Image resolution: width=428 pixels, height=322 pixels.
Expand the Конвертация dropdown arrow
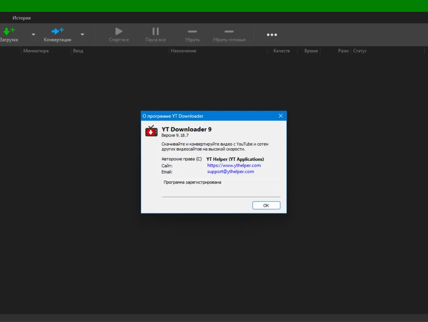click(x=82, y=35)
